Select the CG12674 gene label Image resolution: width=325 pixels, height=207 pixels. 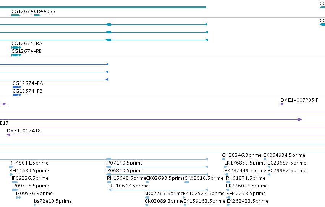[22, 11]
